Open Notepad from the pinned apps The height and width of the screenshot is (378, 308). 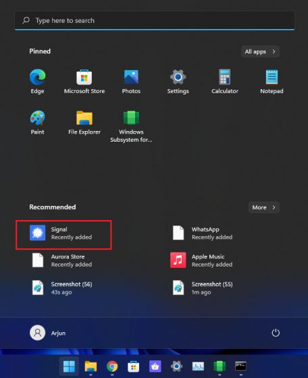pyautogui.click(x=272, y=77)
